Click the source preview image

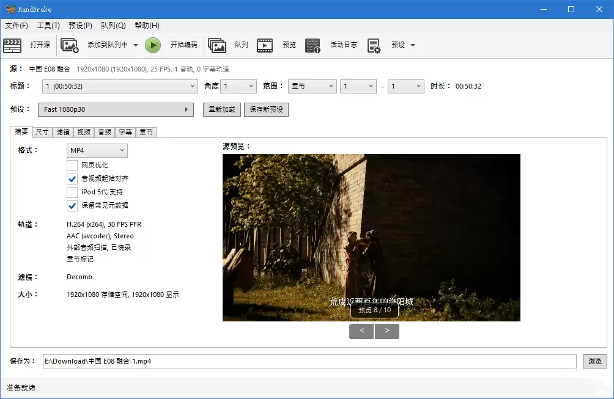point(371,238)
